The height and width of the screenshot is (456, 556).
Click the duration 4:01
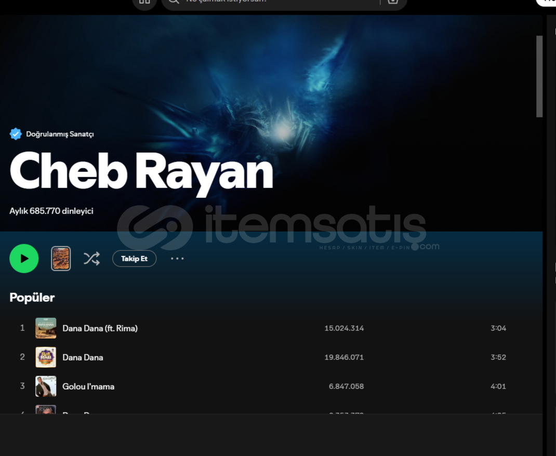pos(498,386)
